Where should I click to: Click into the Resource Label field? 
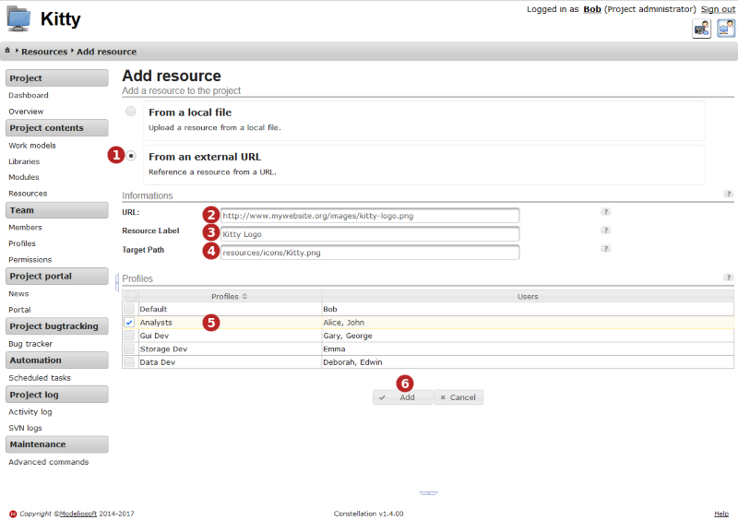coord(370,234)
